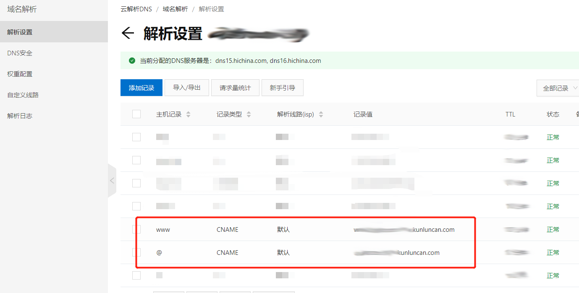
Task: Click 域名解析 breadcrumb link
Action: coord(175,9)
